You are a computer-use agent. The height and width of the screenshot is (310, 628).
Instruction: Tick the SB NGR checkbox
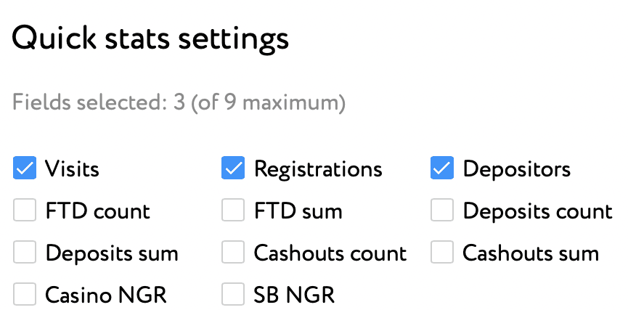coord(233,295)
